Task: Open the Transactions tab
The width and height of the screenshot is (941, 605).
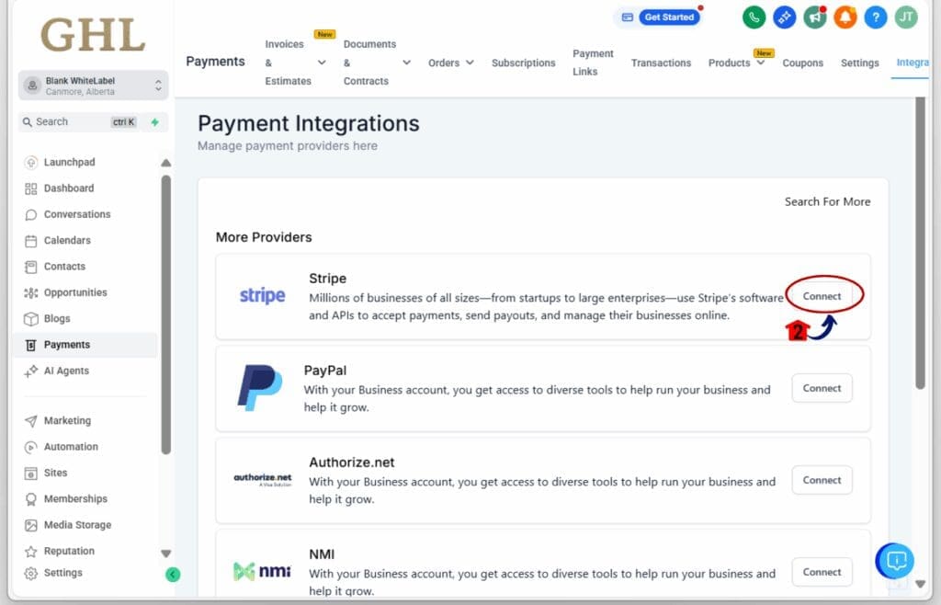Action: (661, 63)
